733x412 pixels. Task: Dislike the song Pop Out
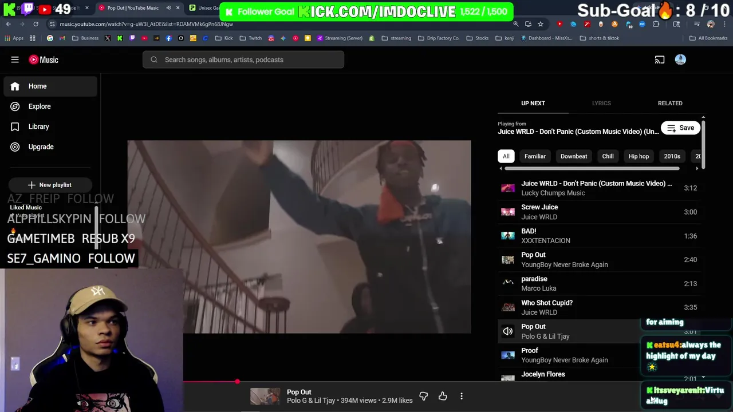pyautogui.click(x=423, y=396)
